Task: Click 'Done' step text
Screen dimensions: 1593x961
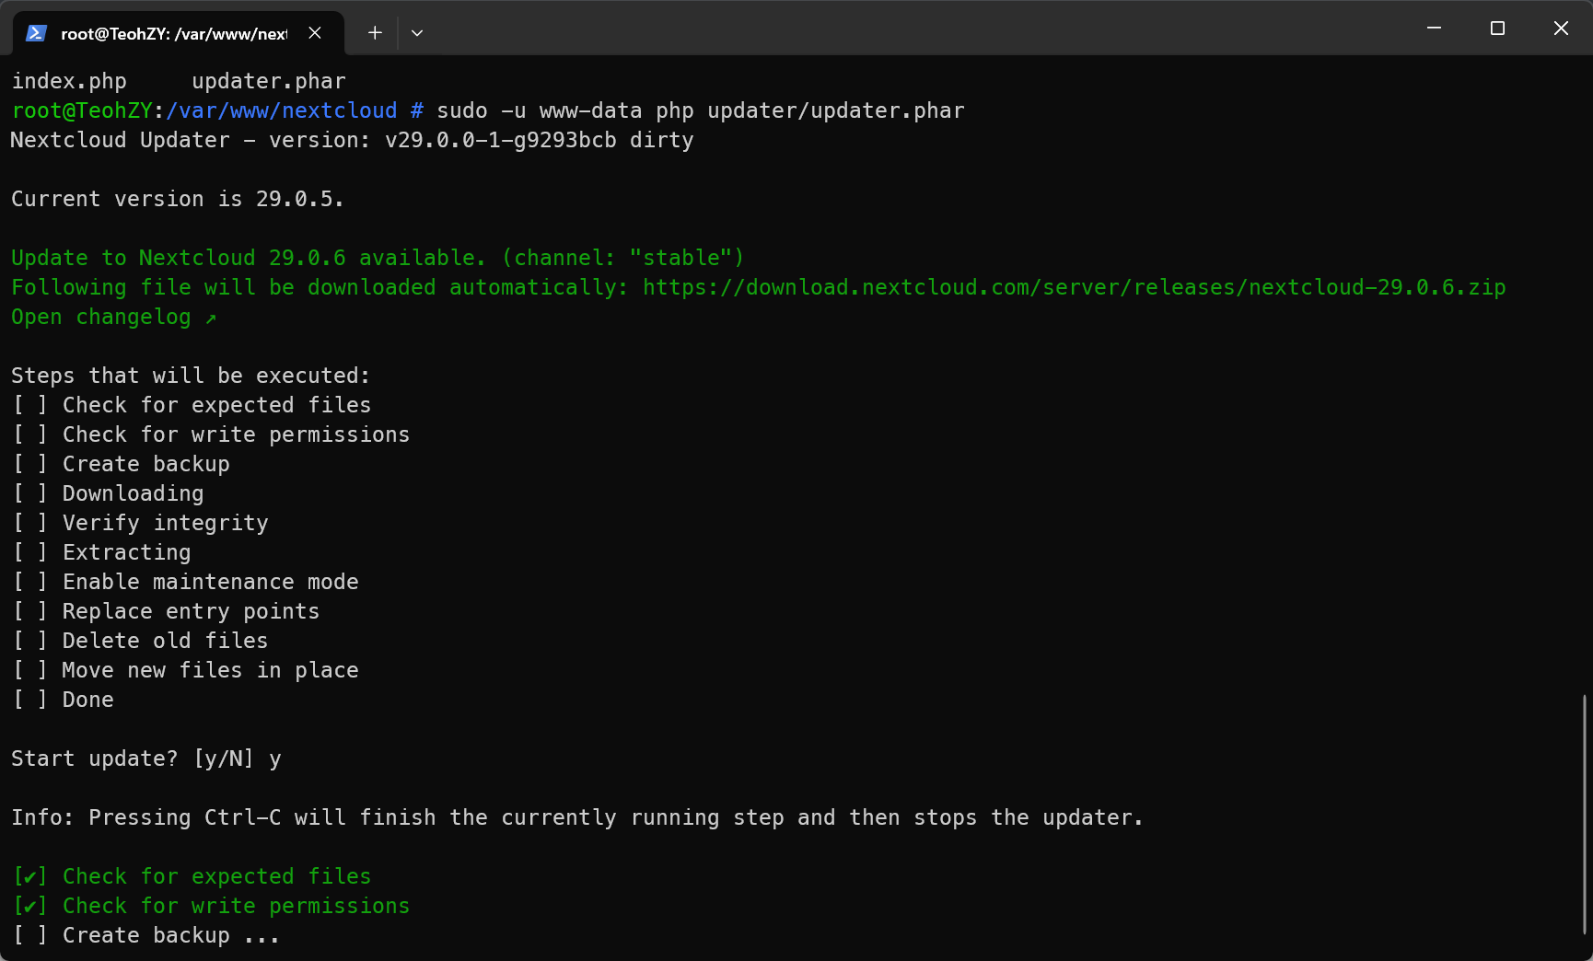Action: click(x=88, y=700)
